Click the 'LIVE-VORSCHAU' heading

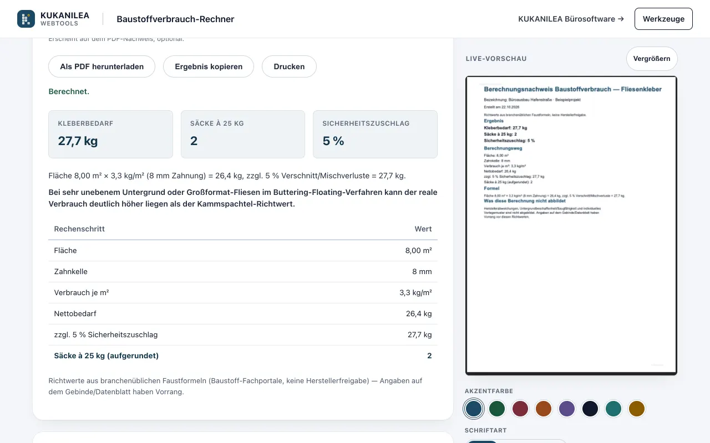pos(496,59)
